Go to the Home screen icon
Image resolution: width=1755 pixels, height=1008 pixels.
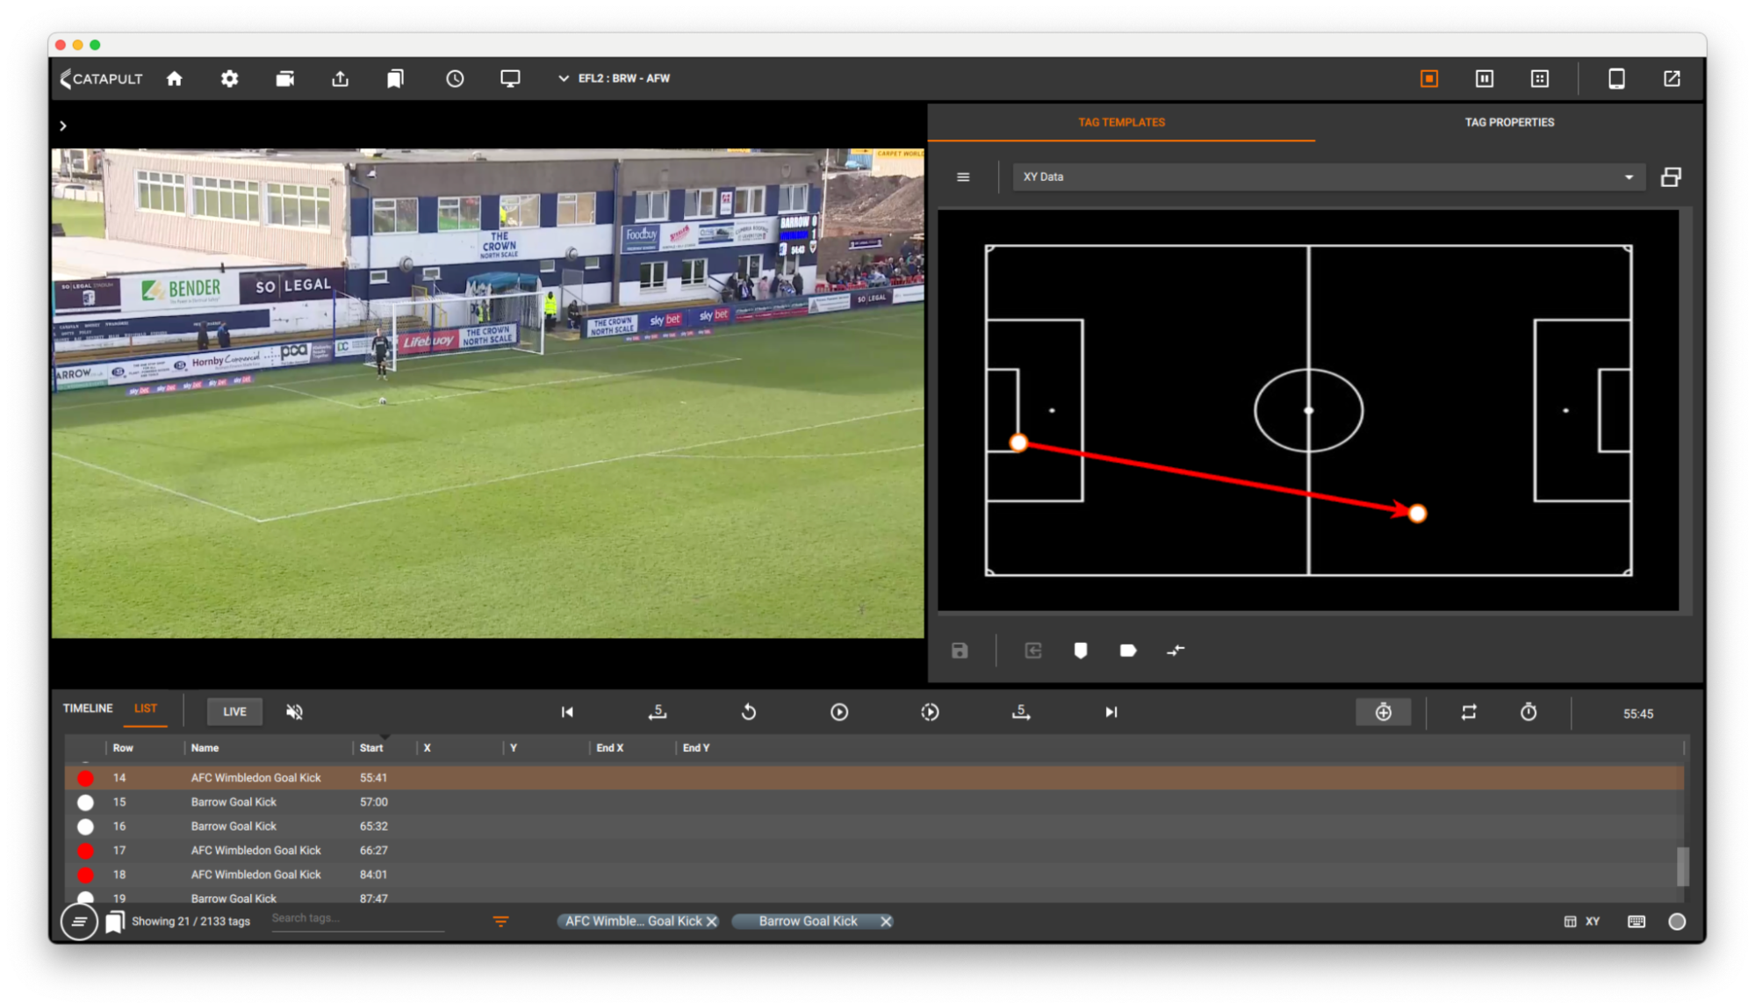[175, 78]
